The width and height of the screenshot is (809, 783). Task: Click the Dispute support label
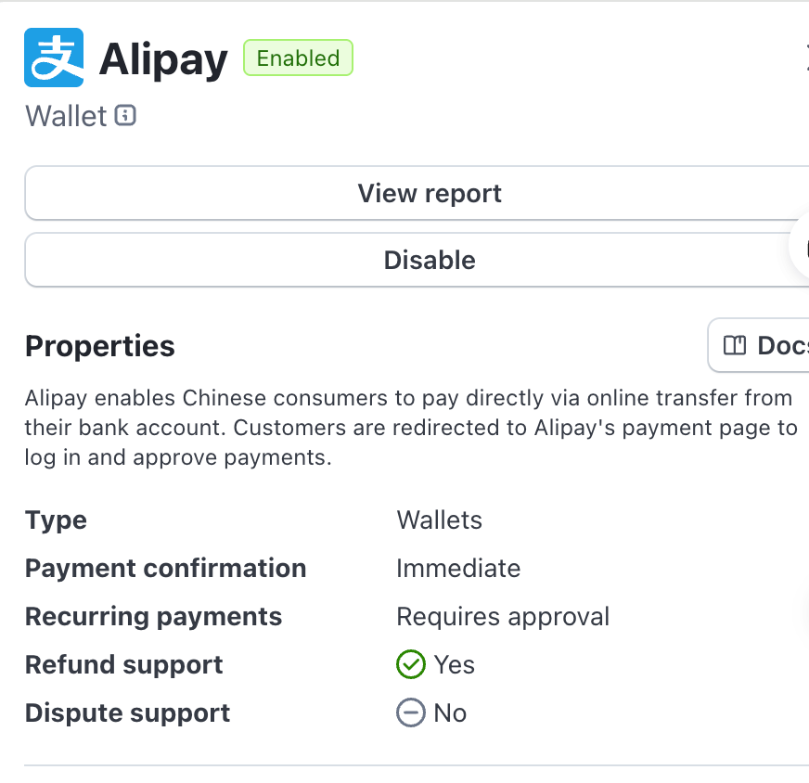click(x=127, y=713)
